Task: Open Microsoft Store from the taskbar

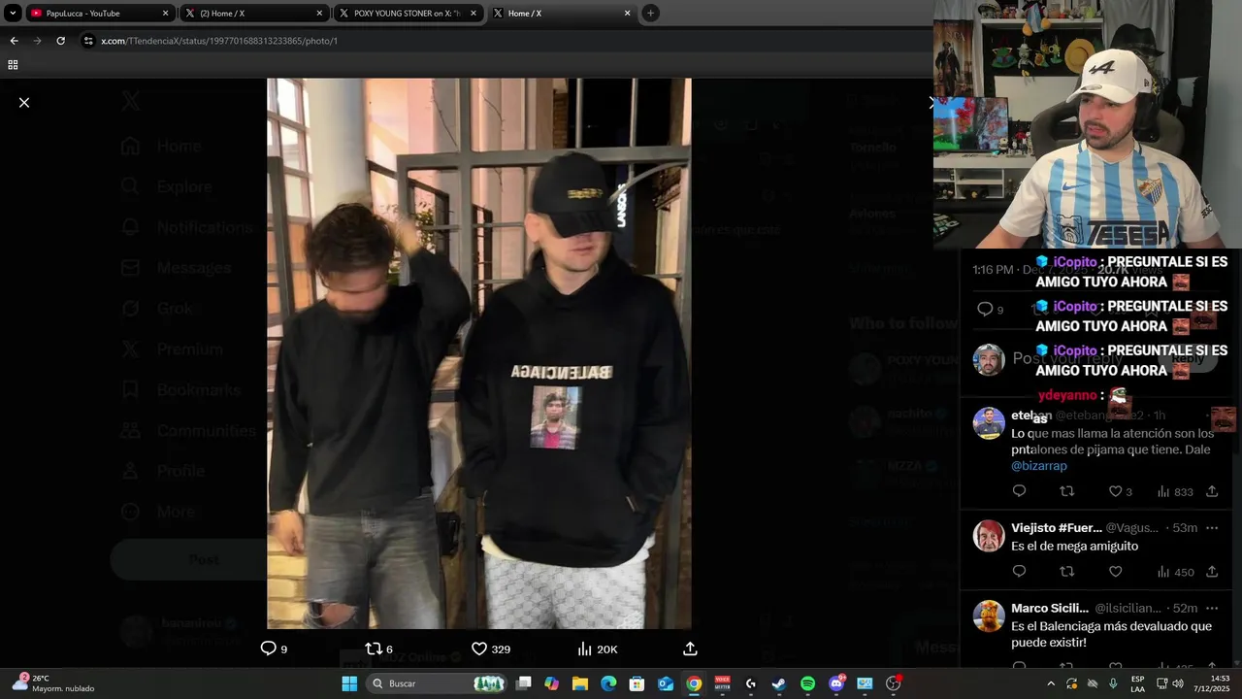Action: coord(637,683)
